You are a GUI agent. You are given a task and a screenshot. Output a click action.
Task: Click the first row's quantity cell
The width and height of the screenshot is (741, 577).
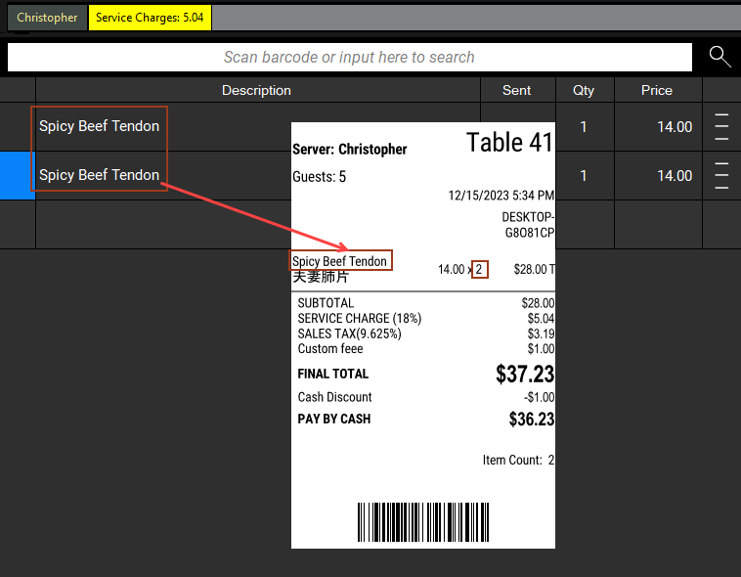[x=584, y=127]
